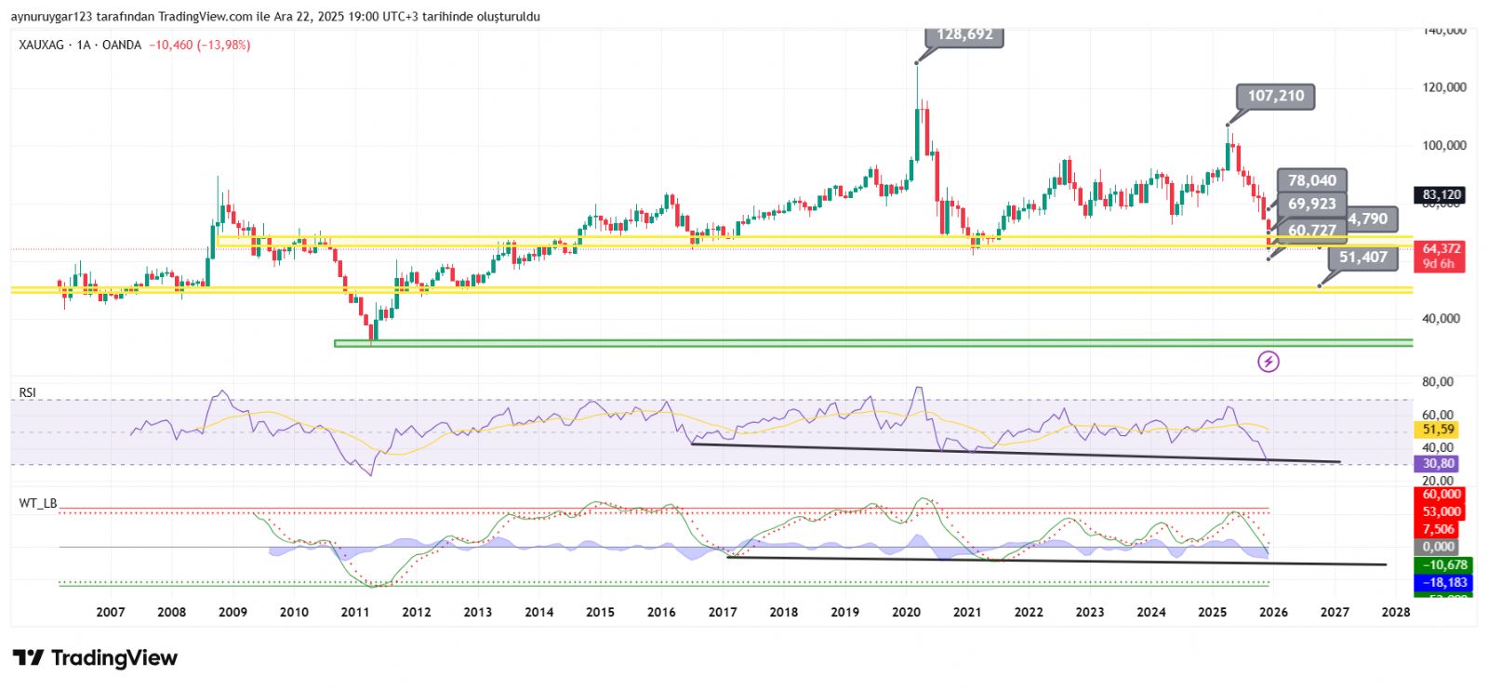This screenshot has height=689, width=1488.
Task: Click the purple lightning bolt icon
Action: pos(1268,362)
